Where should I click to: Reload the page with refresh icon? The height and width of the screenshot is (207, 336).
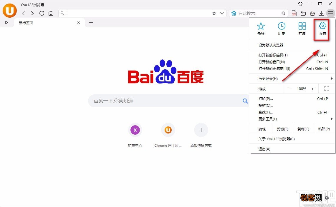[42, 13]
